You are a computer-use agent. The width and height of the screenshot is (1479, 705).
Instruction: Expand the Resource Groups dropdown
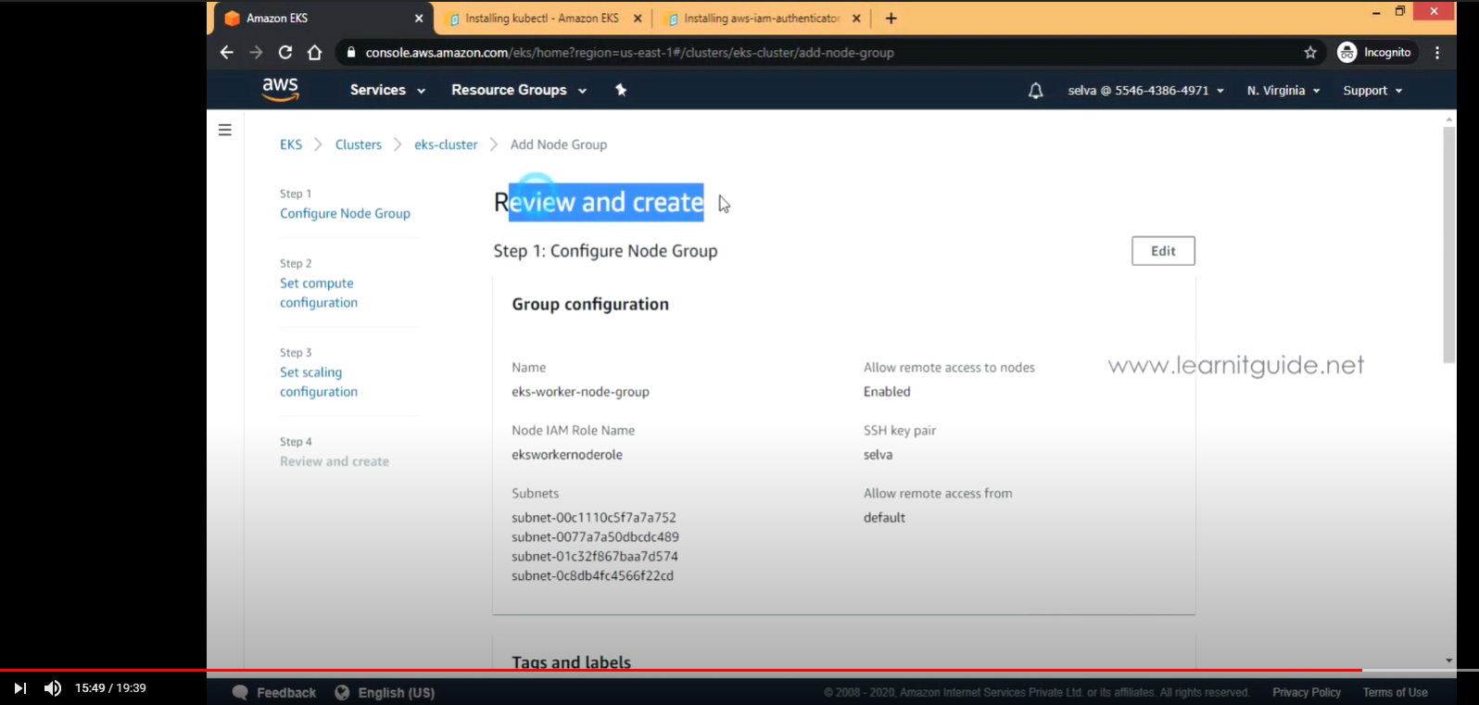(x=519, y=90)
